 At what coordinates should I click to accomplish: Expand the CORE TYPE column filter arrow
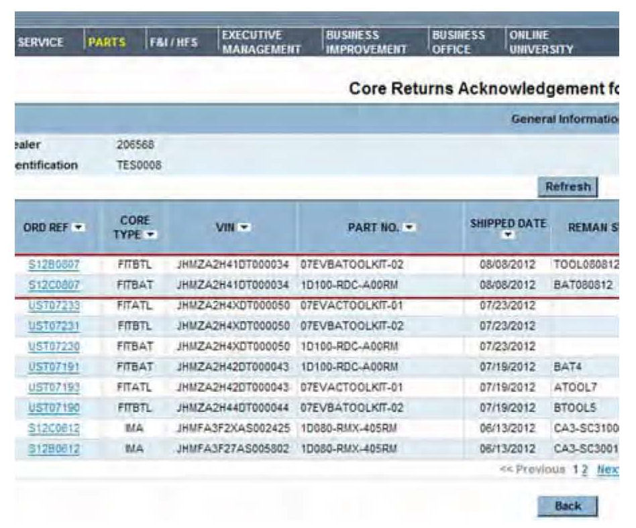150,235
